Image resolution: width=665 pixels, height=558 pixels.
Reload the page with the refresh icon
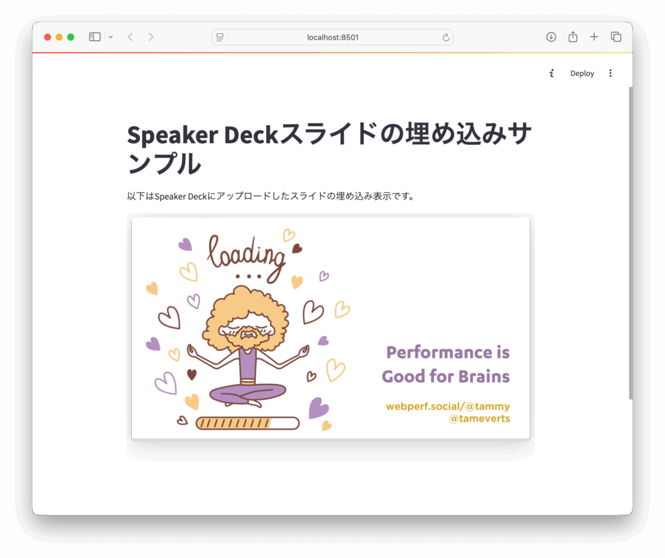[x=445, y=37]
